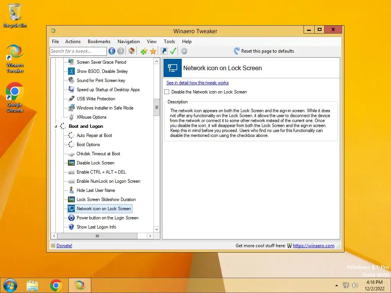Image resolution: width=391 pixels, height=293 pixels.
Task: Select Auto Repair at Boot item
Action: [x=94, y=135]
